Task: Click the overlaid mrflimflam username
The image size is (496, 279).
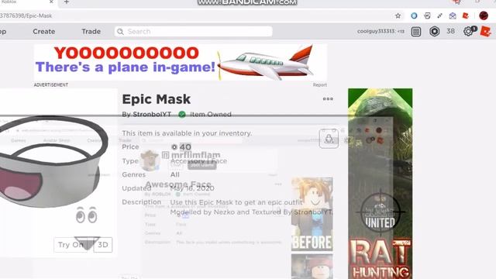Action: click(195, 155)
